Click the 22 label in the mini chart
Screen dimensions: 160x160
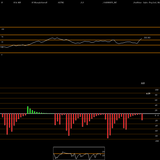click(x=103, y=156)
